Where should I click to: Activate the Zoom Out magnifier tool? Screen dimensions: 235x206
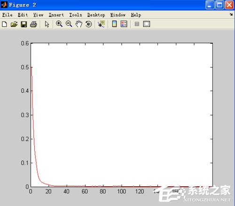[x=69, y=24]
